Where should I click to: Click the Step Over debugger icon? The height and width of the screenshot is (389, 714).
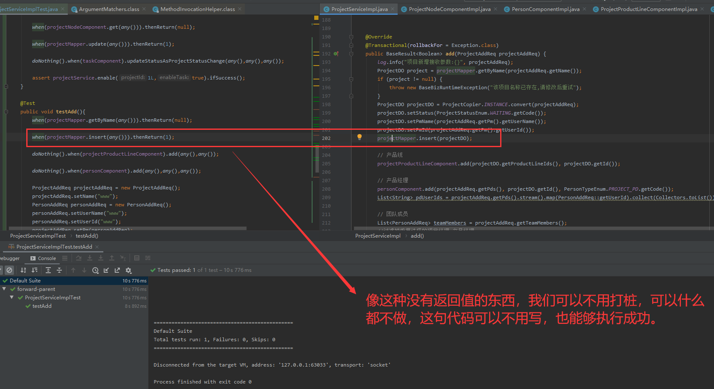tap(79, 258)
